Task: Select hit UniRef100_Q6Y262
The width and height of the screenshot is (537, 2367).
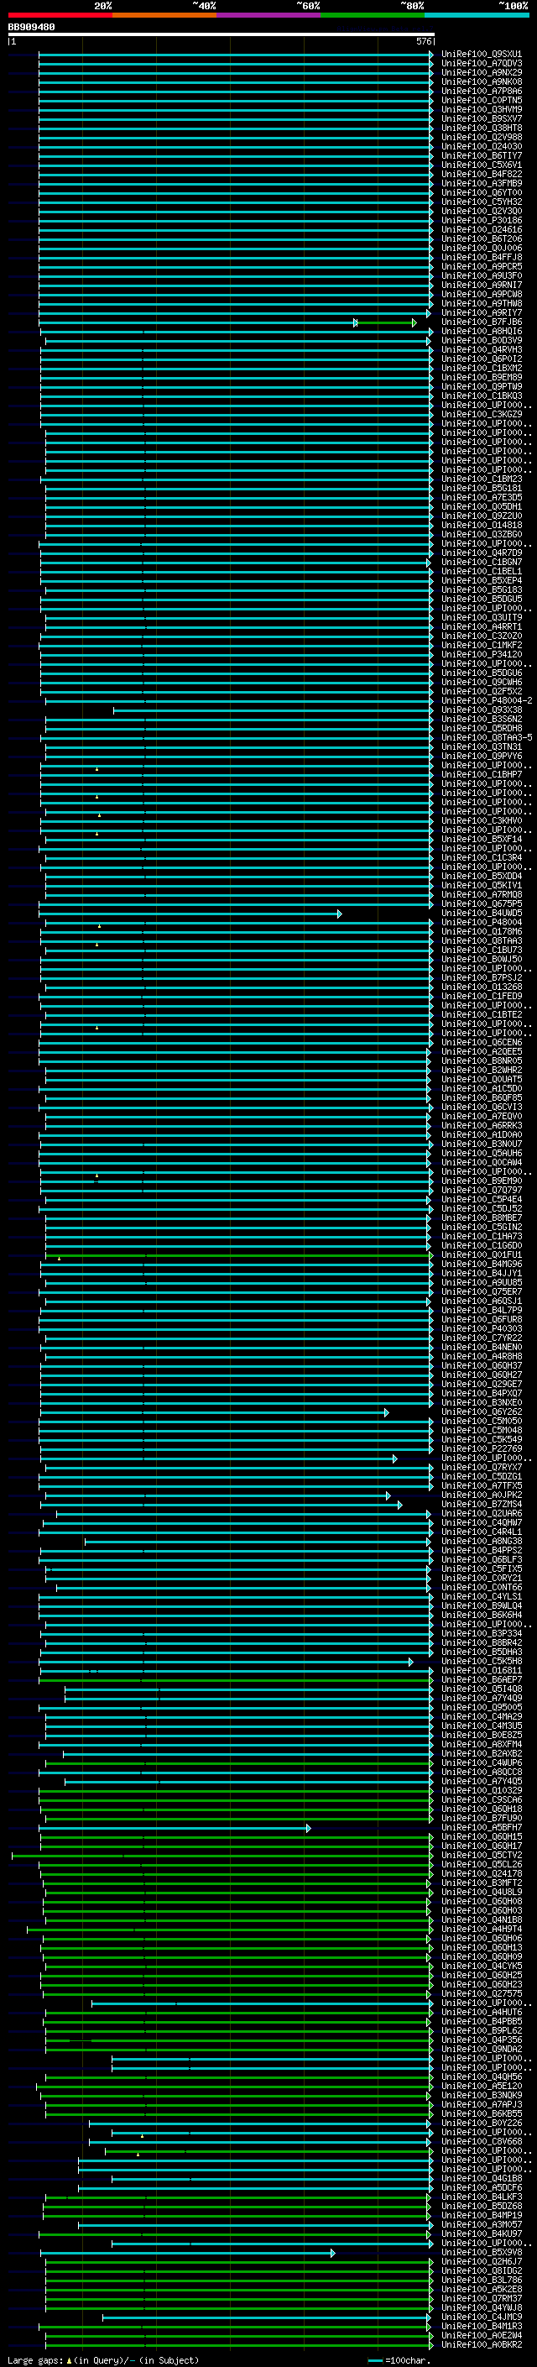Action: (x=481, y=1412)
